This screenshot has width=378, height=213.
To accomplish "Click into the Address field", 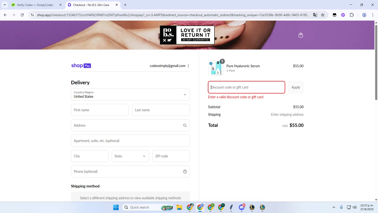I will pos(130,125).
